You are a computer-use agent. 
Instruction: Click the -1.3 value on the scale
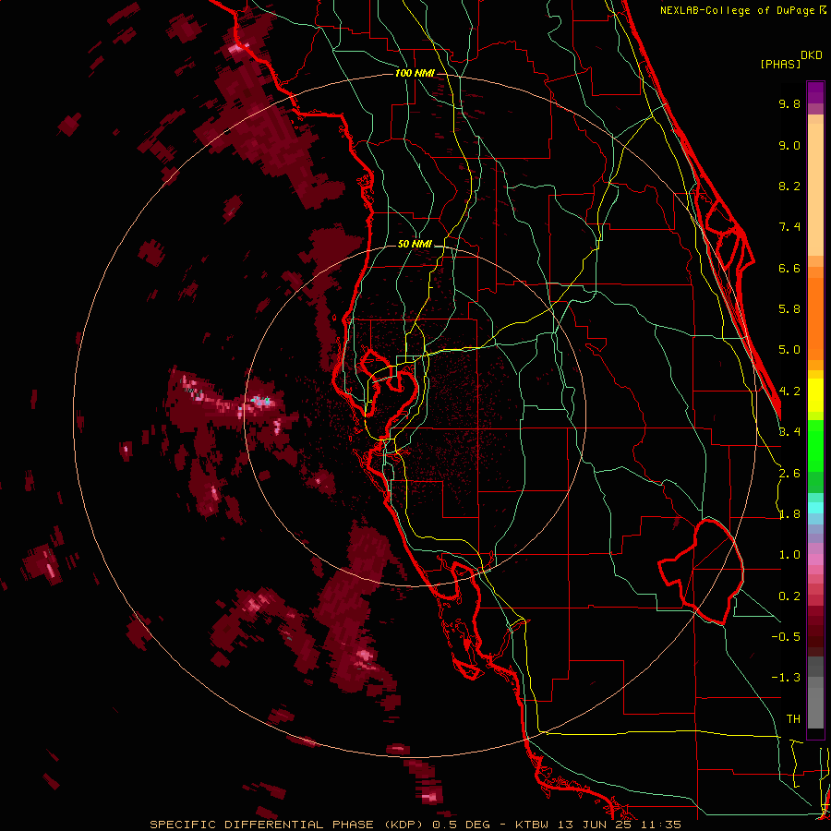pos(786,678)
